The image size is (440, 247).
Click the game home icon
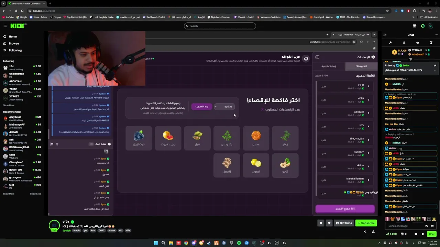point(306,58)
